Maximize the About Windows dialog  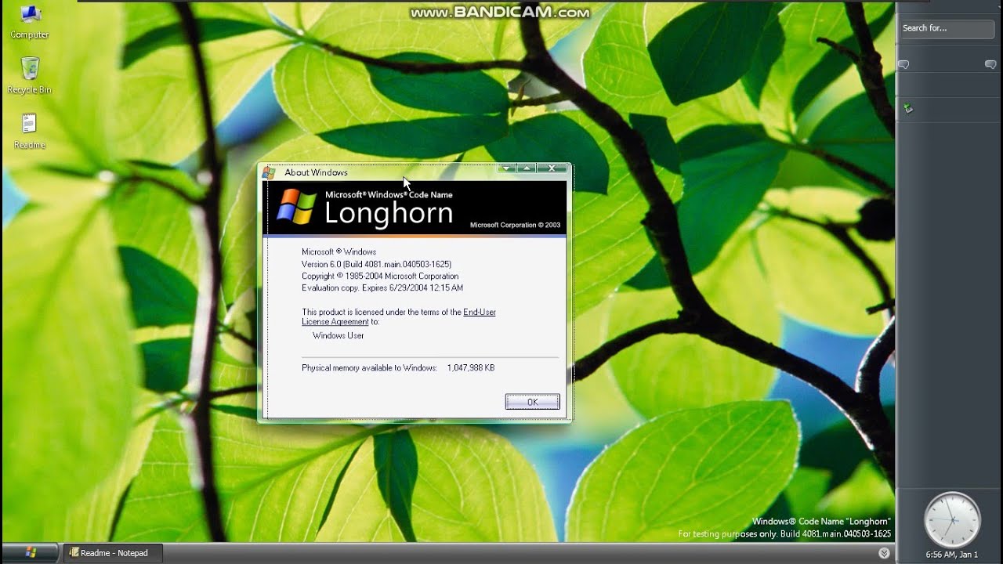(527, 168)
